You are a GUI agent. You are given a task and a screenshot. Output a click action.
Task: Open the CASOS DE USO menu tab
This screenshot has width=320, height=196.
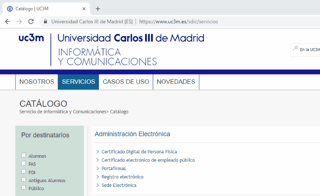coord(126,82)
